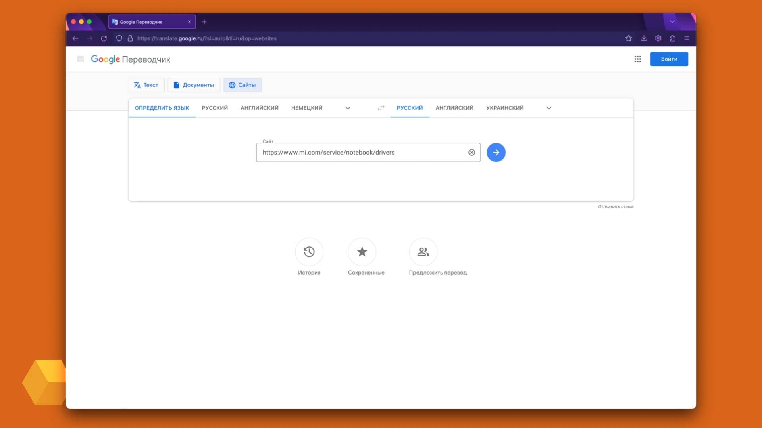Expand the list all tabs chevron
Image resolution: width=762 pixels, height=428 pixels.
pyautogui.click(x=672, y=22)
